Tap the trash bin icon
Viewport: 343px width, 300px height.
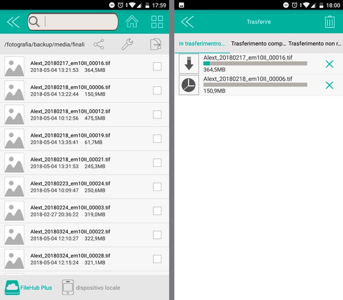click(x=330, y=22)
